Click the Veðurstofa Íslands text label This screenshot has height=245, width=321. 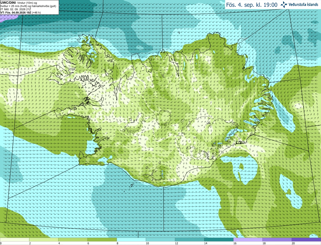[x=303, y=5]
